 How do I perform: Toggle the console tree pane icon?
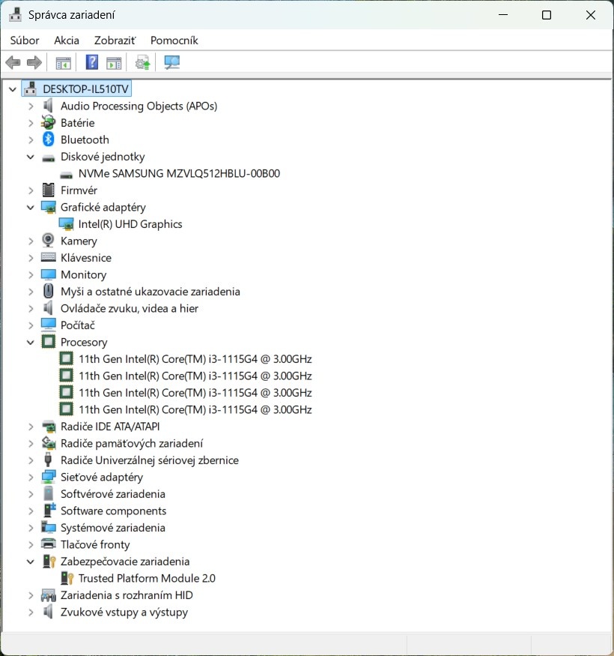pyautogui.click(x=63, y=62)
